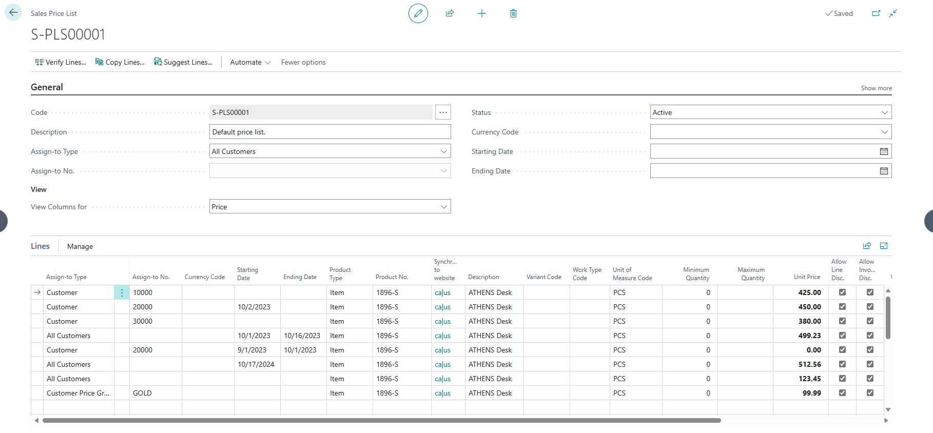Toggle Allow Invoice Disc. for the 0.00 row

[870, 350]
